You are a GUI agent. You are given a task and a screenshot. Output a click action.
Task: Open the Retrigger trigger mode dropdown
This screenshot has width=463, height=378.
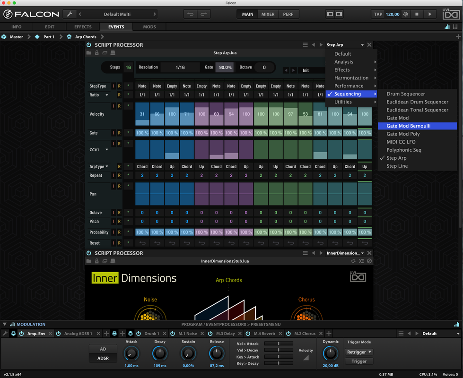coord(359,352)
